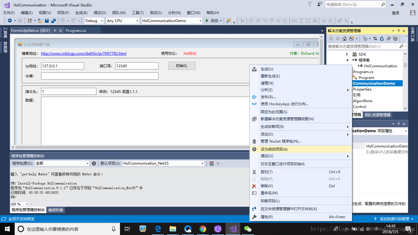Click 添加到源代码管理 in status bar
The height and width of the screenshot is (235, 418).
394,219
